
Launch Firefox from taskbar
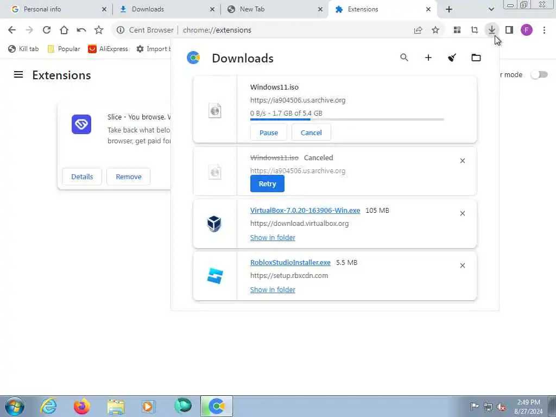pyautogui.click(x=82, y=406)
